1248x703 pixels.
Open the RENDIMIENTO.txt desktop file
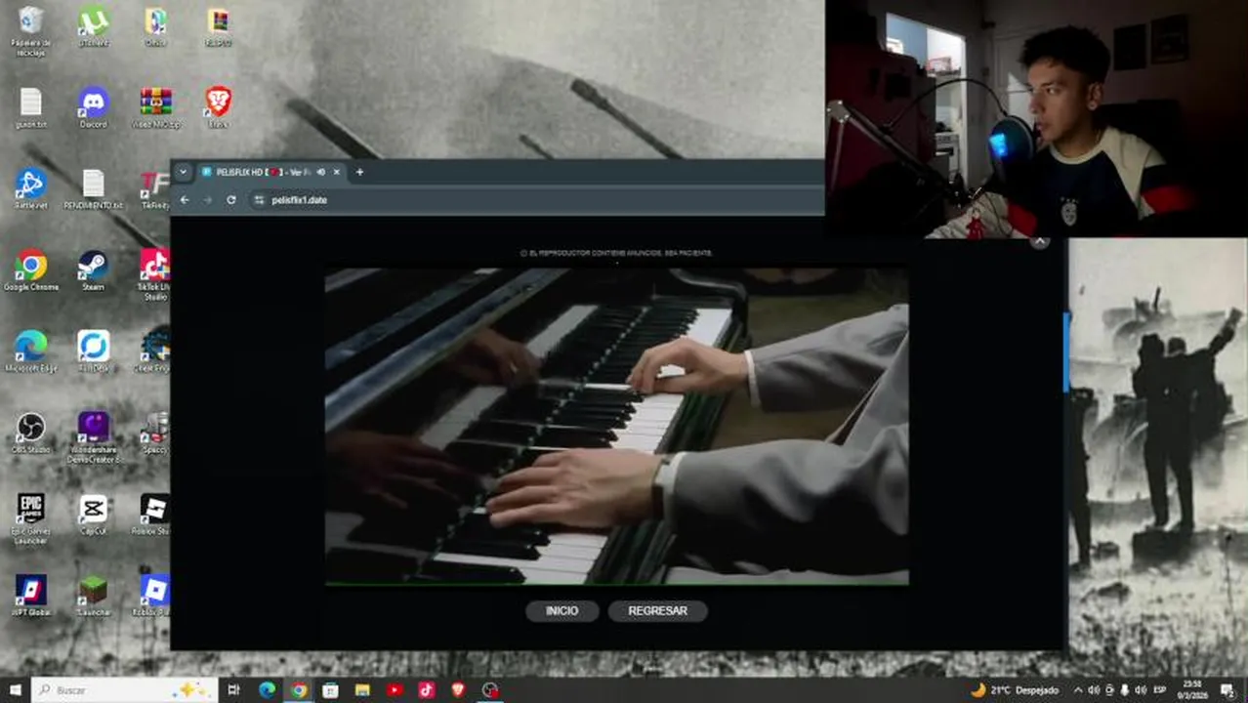click(x=94, y=189)
